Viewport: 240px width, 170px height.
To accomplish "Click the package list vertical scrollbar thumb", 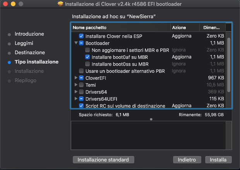I will coord(229,65).
